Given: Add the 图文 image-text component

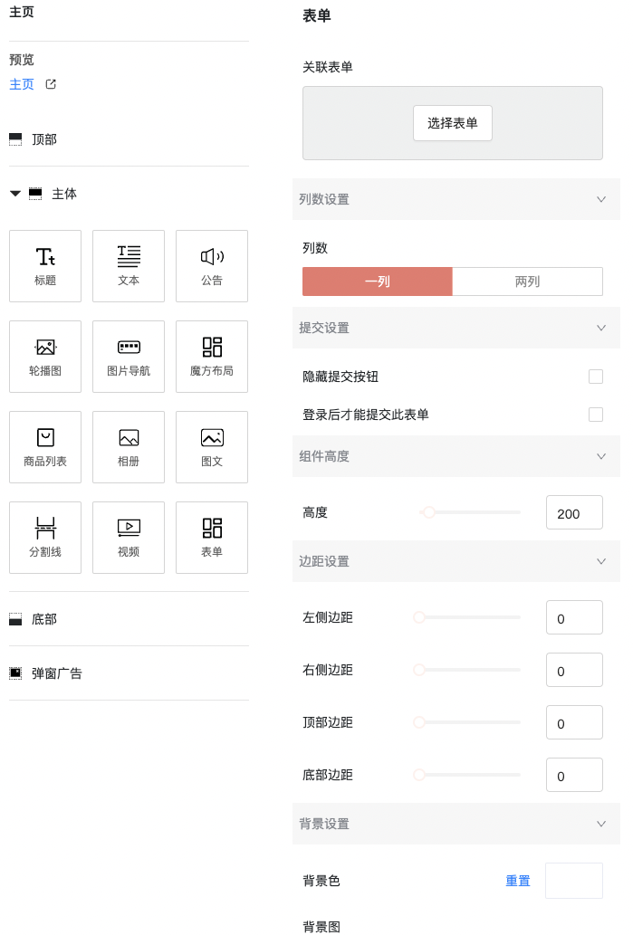Looking at the screenshot, I should coord(212,447).
